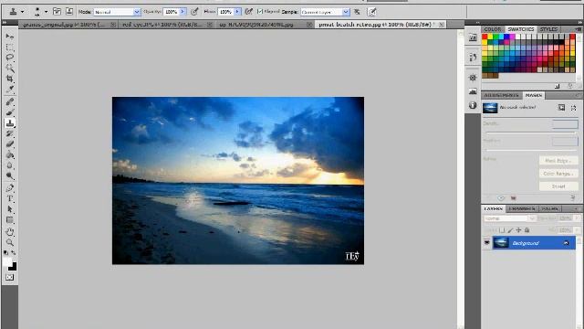The image size is (584, 329).
Task: Open the layer blend mode dropdown
Action: (x=509, y=218)
